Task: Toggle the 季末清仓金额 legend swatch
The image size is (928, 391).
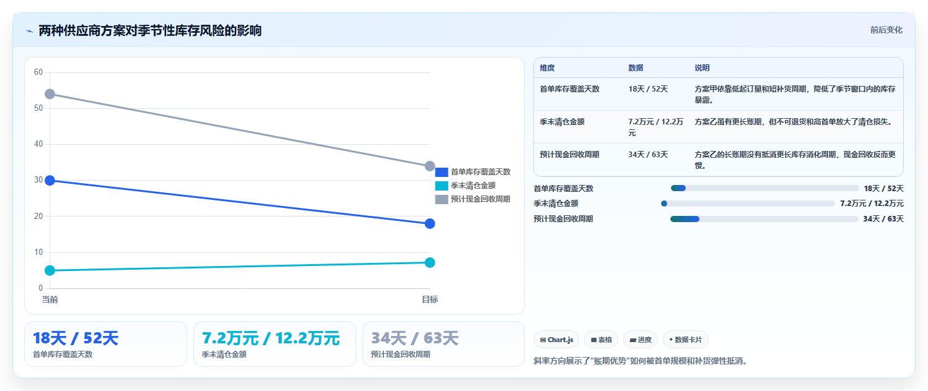Action: click(441, 186)
